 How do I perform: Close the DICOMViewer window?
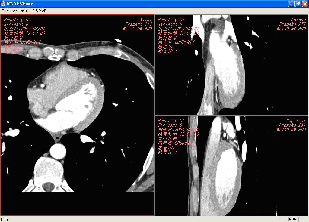pyautogui.click(x=305, y=4)
